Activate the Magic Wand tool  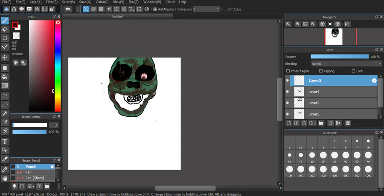[x=5, y=114]
